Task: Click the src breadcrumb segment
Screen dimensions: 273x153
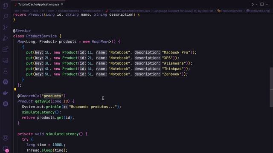Action: tap(17, 11)
